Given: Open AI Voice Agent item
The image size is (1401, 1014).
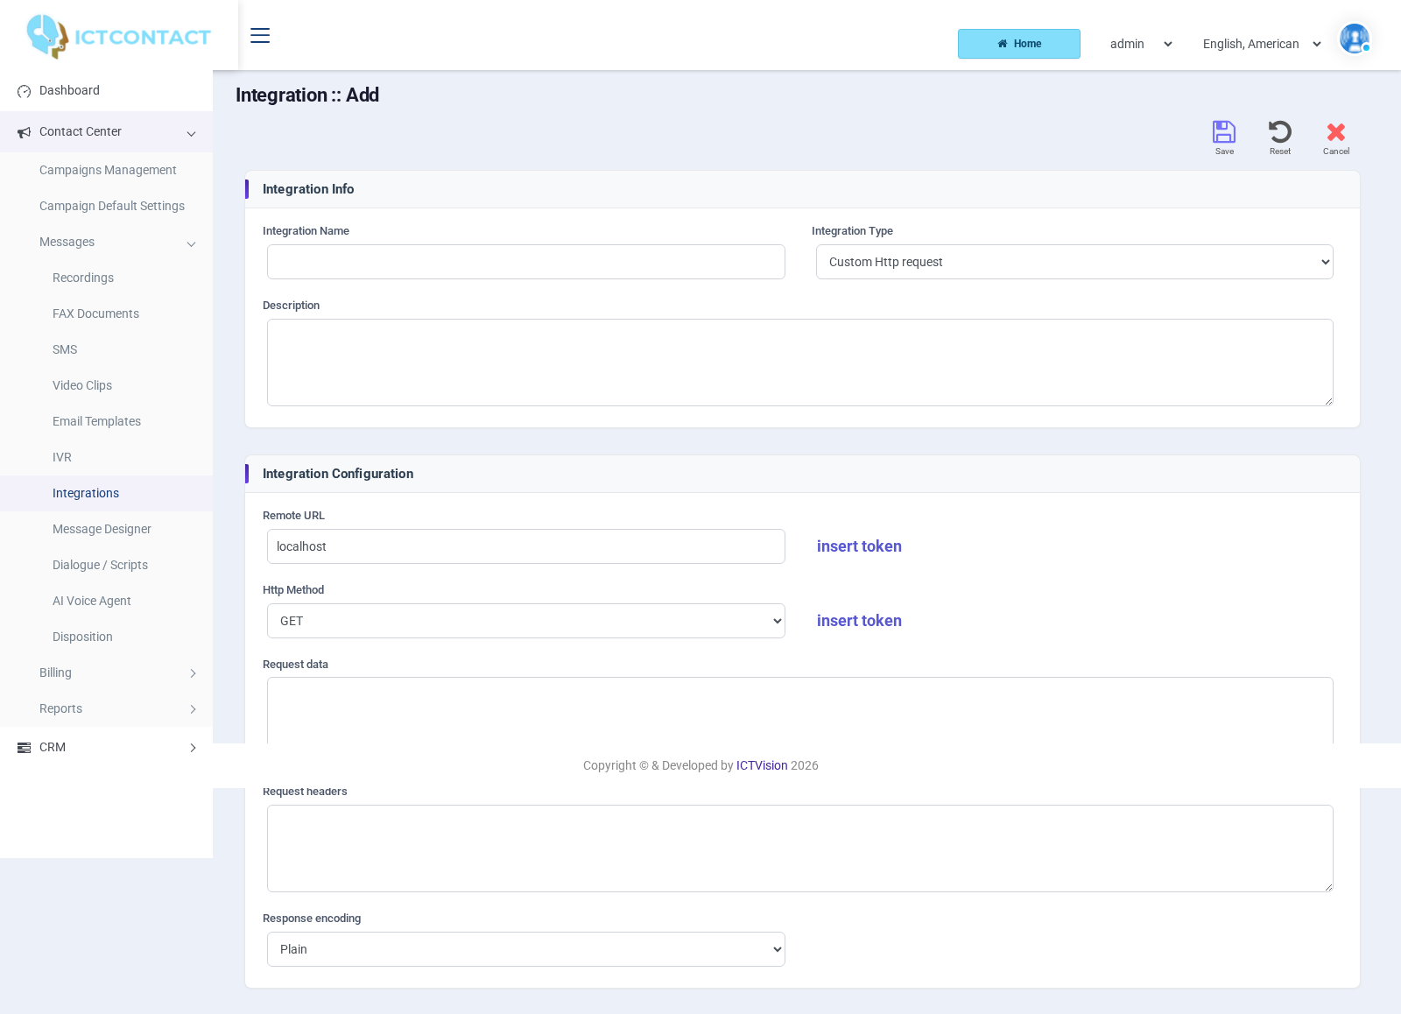Looking at the screenshot, I should tap(92, 601).
